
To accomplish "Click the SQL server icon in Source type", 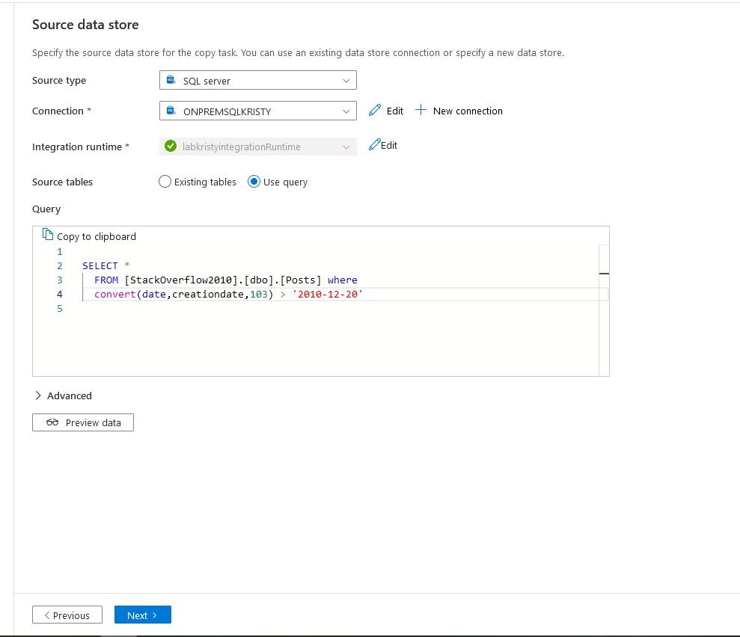I will (x=171, y=80).
